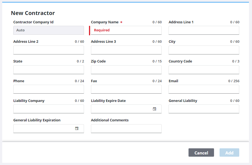Focus the General Liability input

click(x=204, y=109)
